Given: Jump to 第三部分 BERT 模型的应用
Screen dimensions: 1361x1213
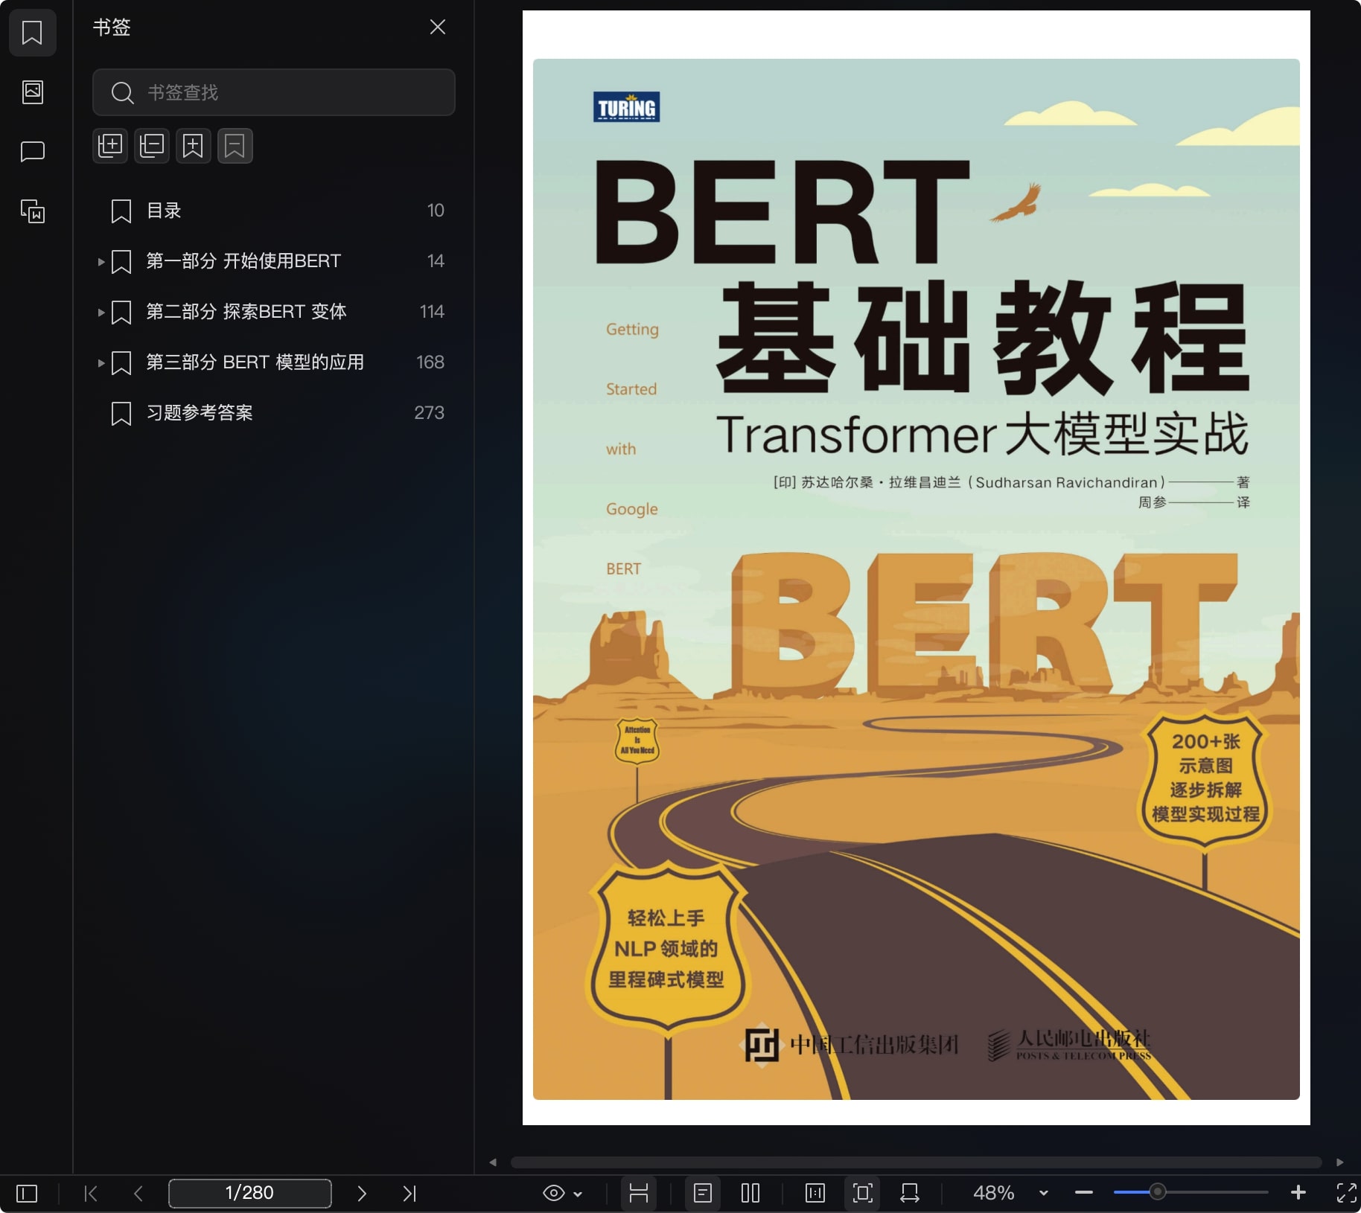Looking at the screenshot, I should [x=255, y=362].
